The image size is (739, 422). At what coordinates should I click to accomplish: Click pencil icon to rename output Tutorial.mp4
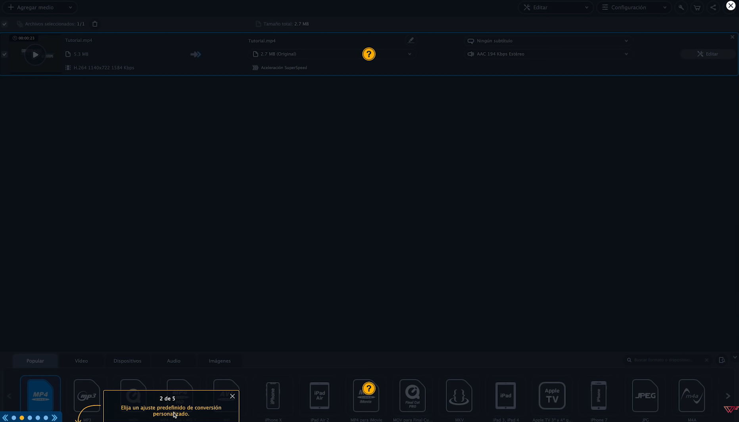point(411,40)
